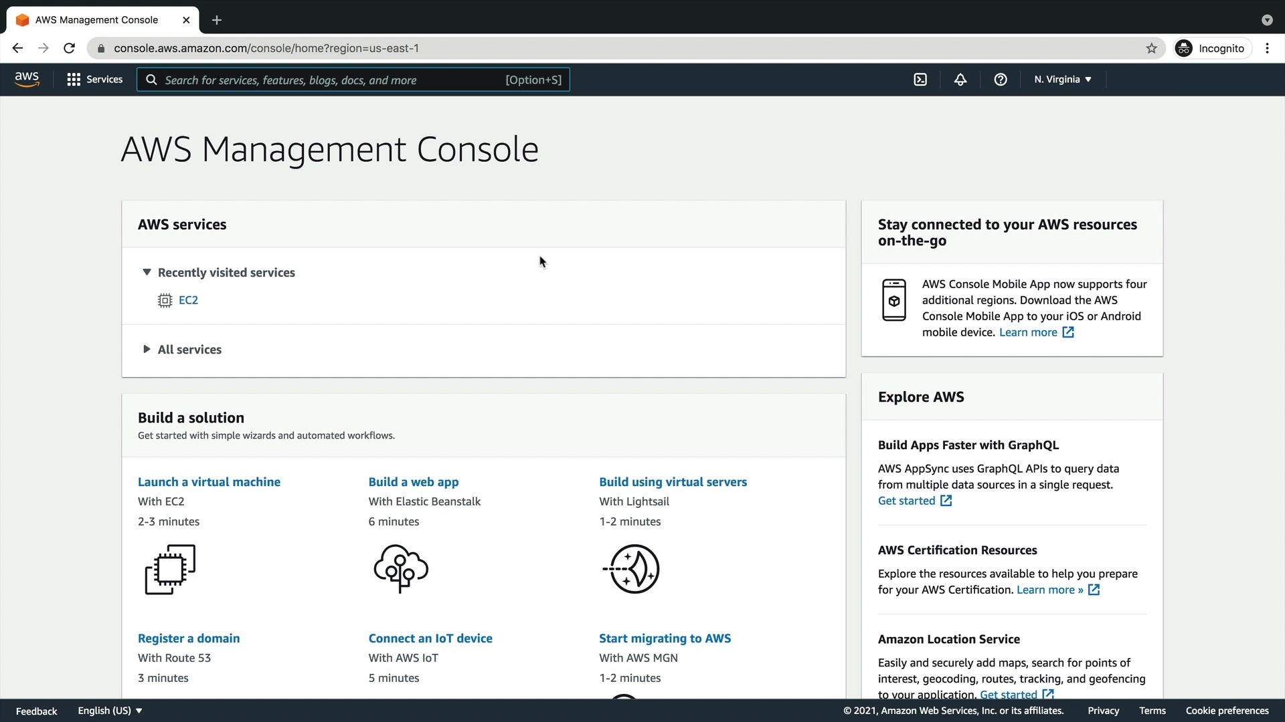Click the Feedback button in footer
This screenshot has height=722, width=1285.
[36, 711]
